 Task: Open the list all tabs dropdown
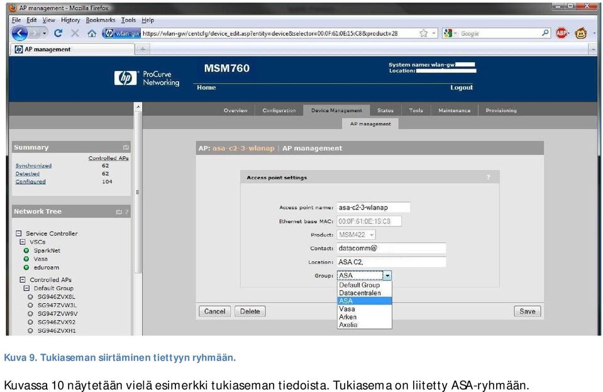click(x=592, y=49)
